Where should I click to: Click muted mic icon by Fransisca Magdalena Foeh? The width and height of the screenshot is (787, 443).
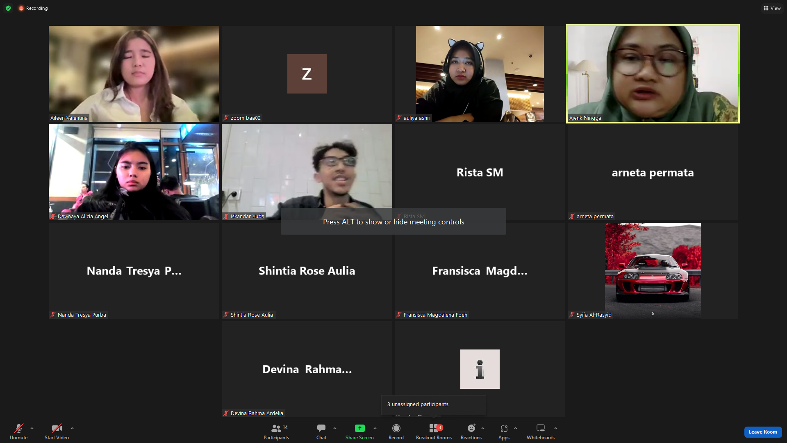tap(399, 315)
